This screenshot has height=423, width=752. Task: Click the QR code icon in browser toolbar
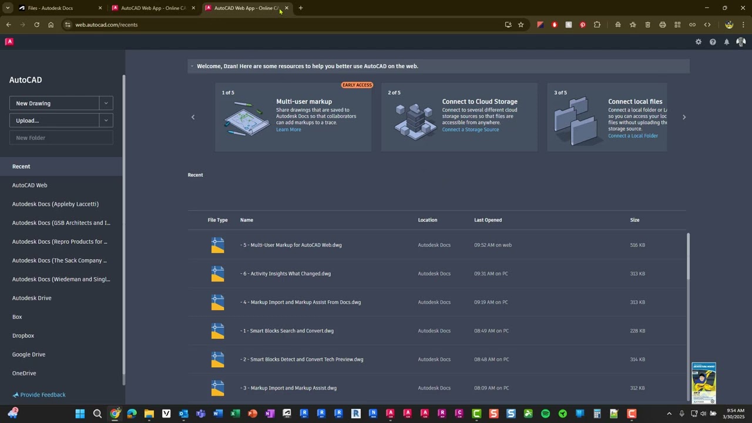677,25
